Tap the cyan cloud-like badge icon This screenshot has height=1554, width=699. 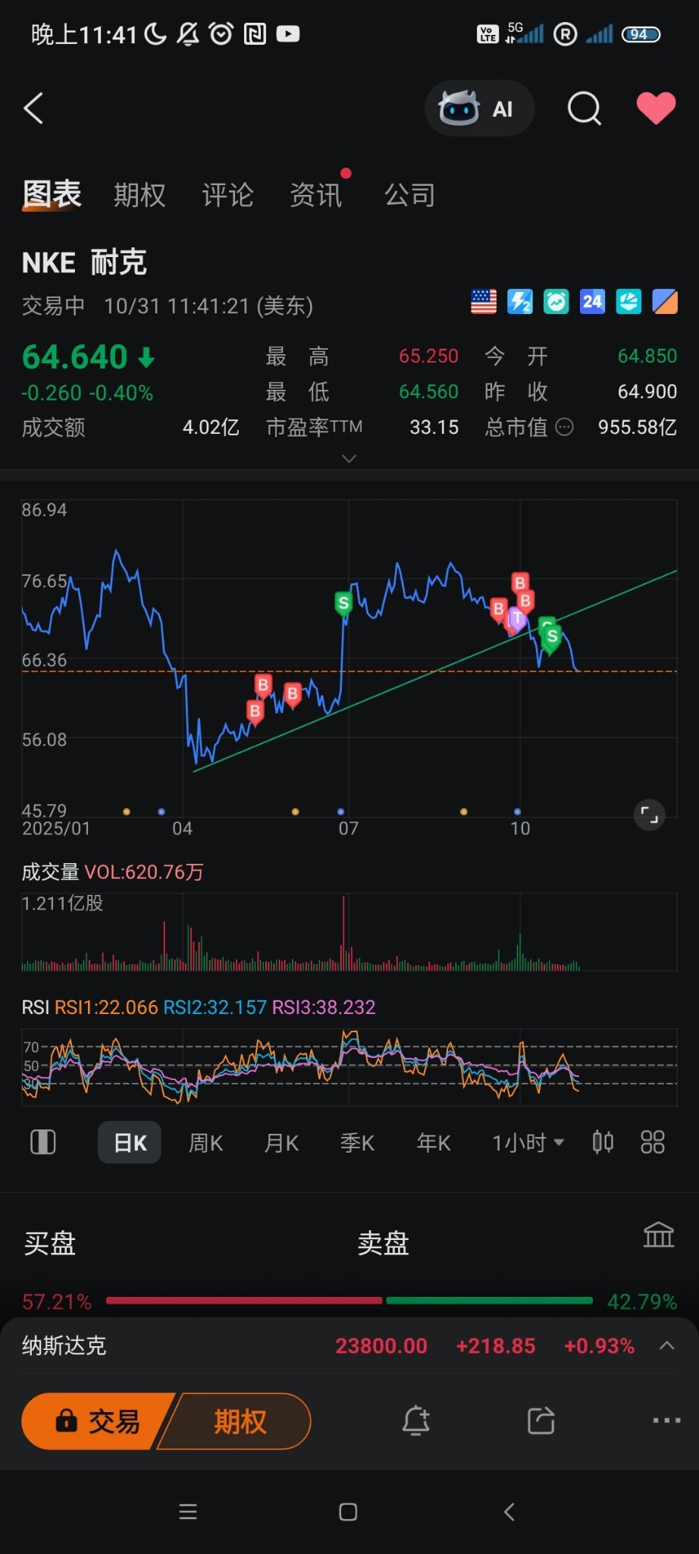pos(628,302)
